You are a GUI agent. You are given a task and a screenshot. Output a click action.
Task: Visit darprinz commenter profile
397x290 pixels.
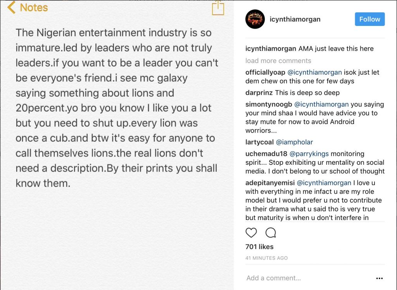click(259, 93)
